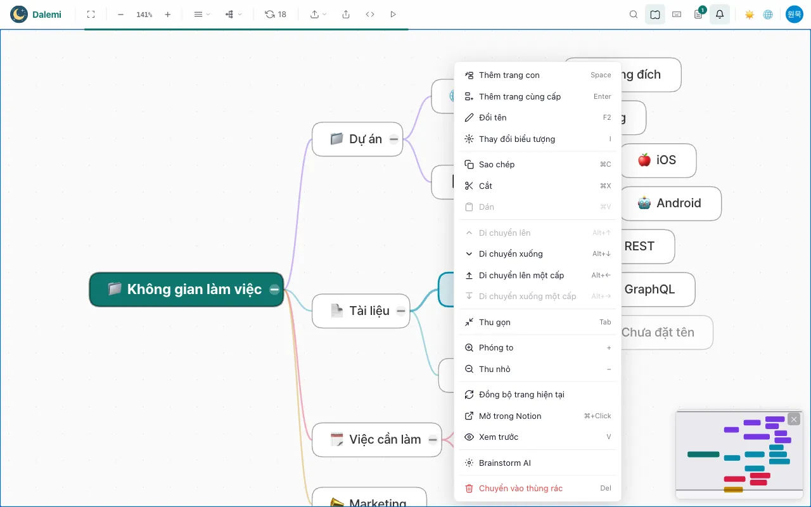Choose Mở trong Notion menu item
The height and width of the screenshot is (507, 811).
(538, 416)
